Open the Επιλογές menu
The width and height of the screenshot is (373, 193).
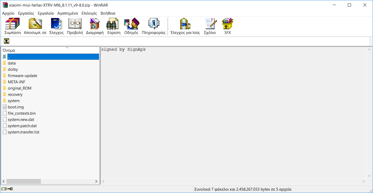click(x=89, y=13)
